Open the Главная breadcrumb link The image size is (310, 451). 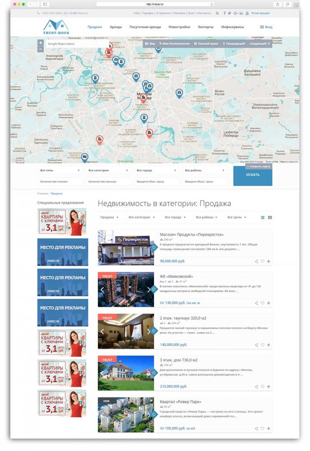click(43, 194)
